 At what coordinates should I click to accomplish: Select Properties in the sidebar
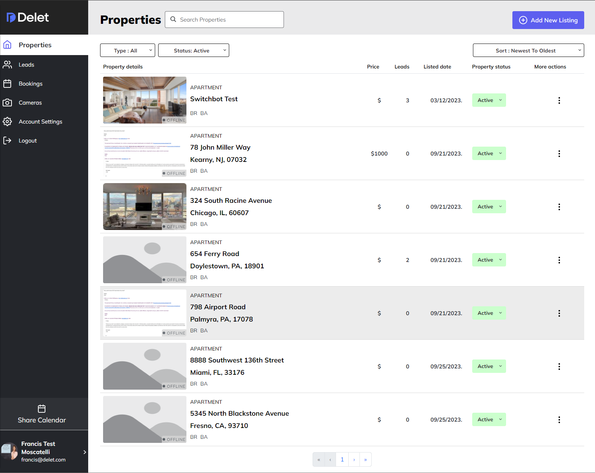[x=35, y=45]
